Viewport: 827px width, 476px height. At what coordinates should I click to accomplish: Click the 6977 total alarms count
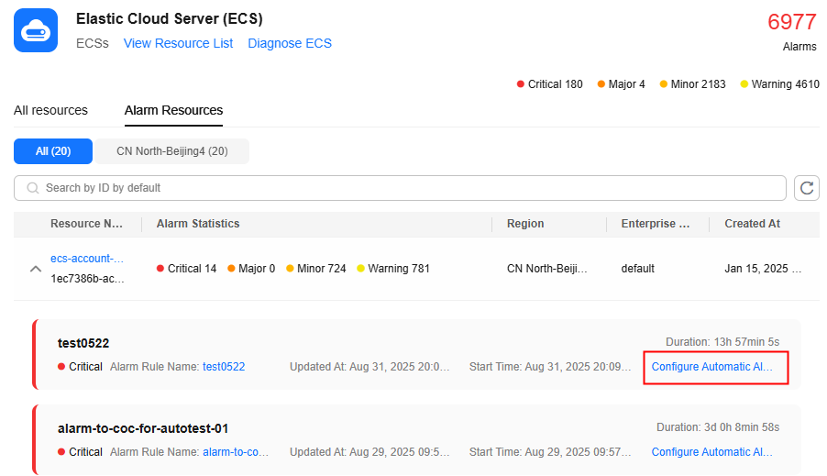coord(791,23)
